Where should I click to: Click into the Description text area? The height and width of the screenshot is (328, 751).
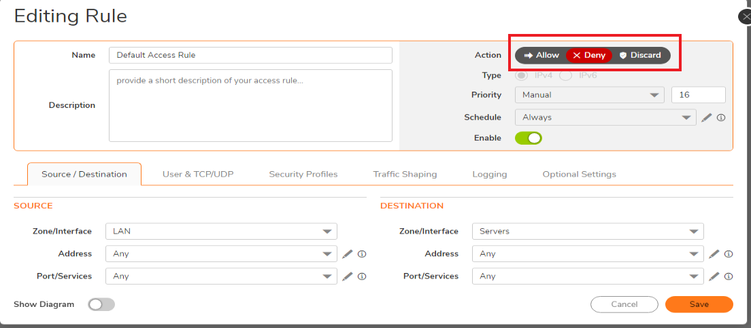click(250, 105)
